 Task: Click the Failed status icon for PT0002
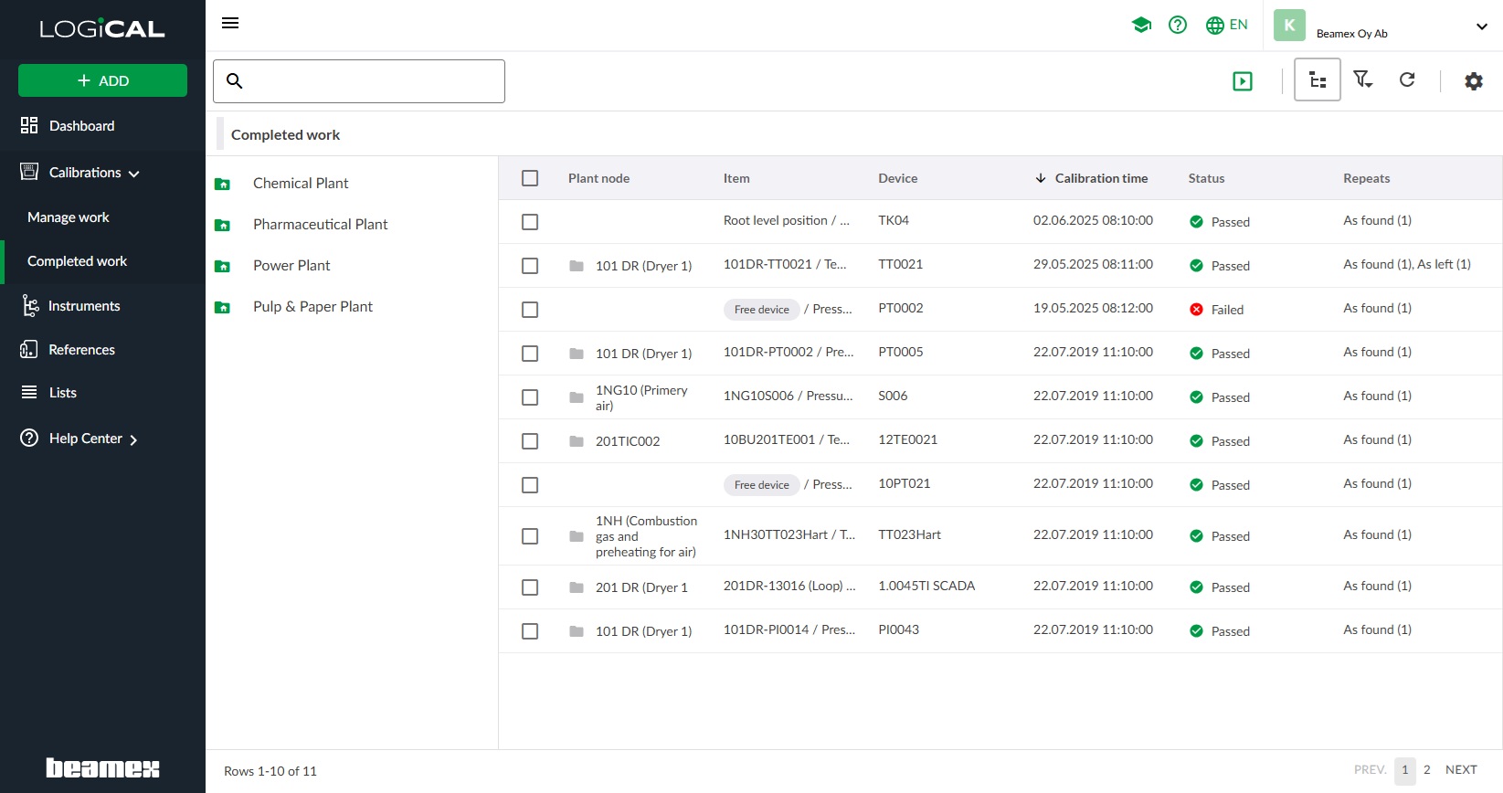coord(1196,310)
